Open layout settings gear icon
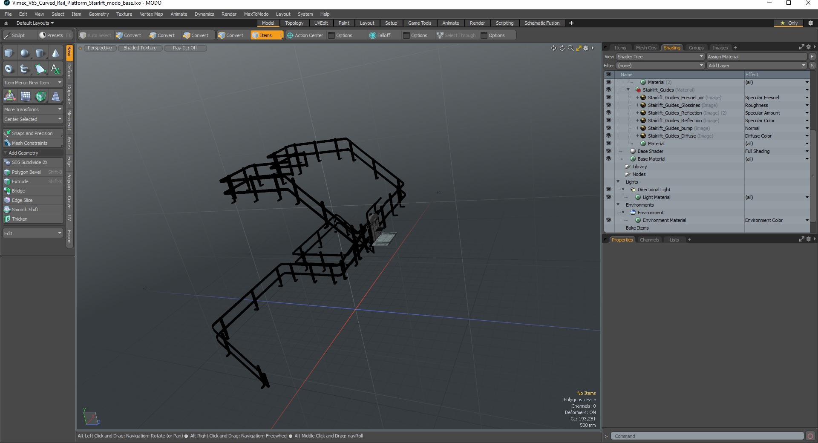 point(811,23)
